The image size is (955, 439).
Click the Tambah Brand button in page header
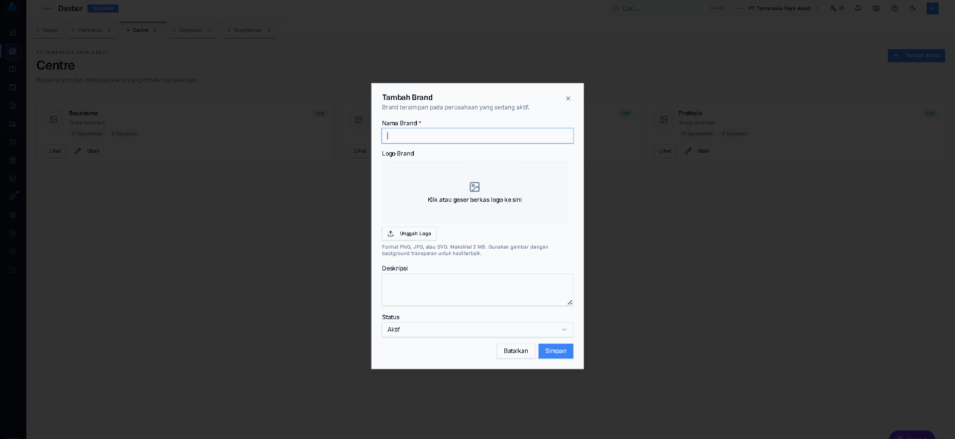(x=916, y=56)
